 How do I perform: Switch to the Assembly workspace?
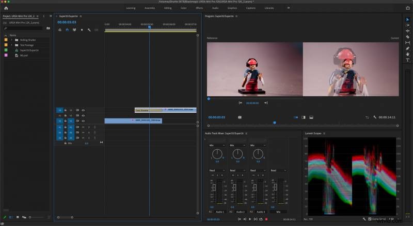point(150,8)
